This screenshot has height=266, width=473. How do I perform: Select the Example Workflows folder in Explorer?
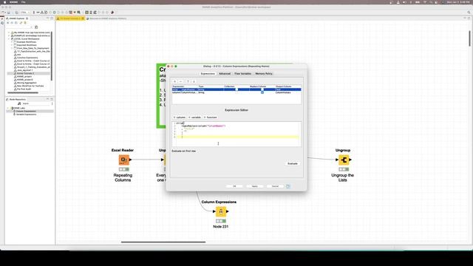click(27, 42)
